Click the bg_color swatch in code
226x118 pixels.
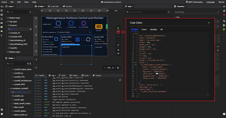[x=155, y=71]
